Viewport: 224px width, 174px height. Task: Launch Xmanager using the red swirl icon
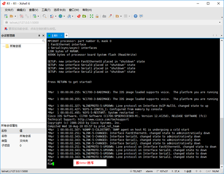[x=79, y=16]
